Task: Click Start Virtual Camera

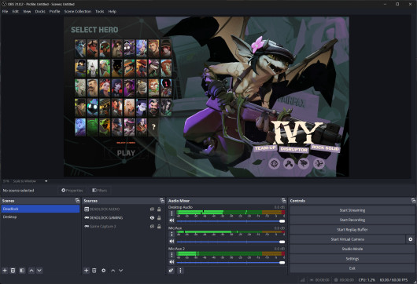Action: pos(347,239)
